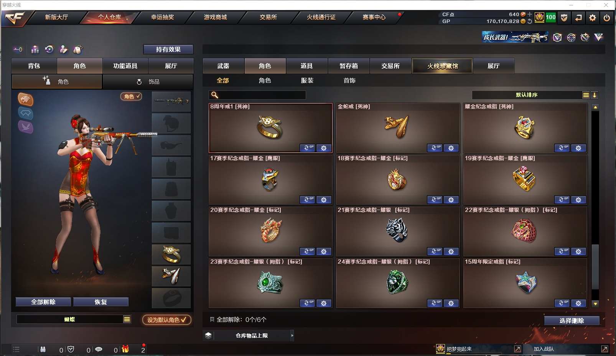616x356 pixels.
Task: Toggle the 角色 checkmark above character preview
Action: point(131,97)
